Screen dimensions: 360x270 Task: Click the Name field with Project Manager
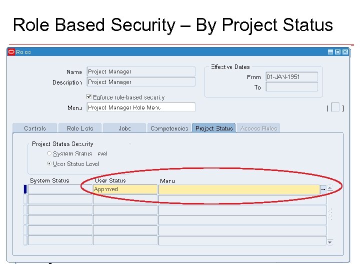pyautogui.click(x=141, y=71)
